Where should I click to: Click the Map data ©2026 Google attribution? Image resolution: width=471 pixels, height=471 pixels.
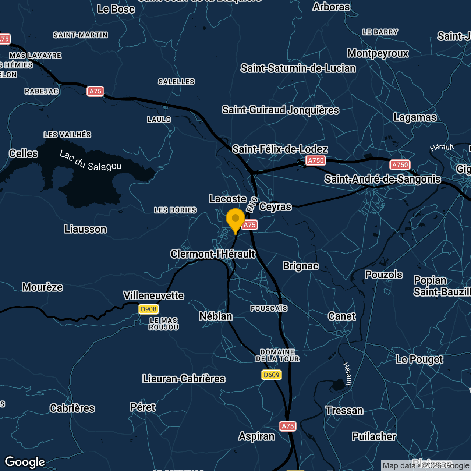click(x=425, y=465)
